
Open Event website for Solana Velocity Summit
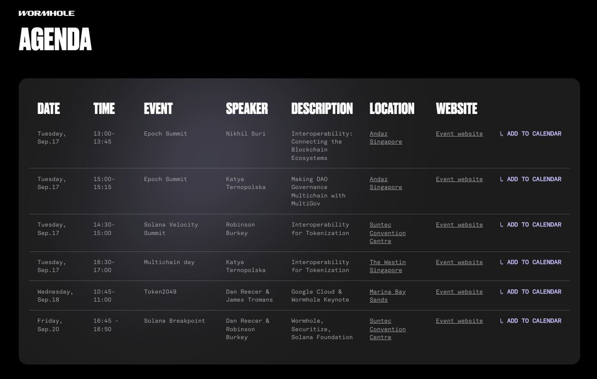coord(459,225)
